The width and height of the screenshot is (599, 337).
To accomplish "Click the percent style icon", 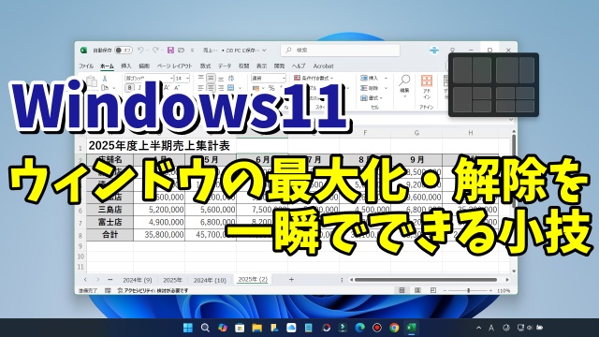I will point(271,88).
